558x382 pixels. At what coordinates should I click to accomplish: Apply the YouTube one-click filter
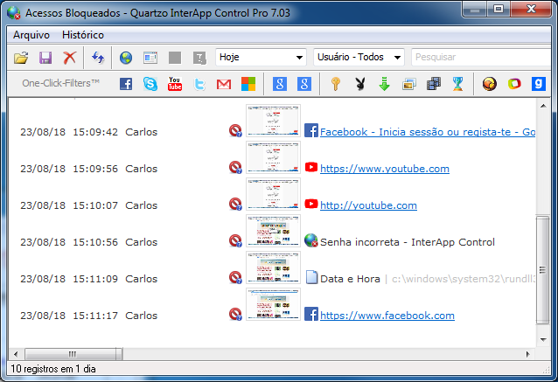tap(175, 85)
